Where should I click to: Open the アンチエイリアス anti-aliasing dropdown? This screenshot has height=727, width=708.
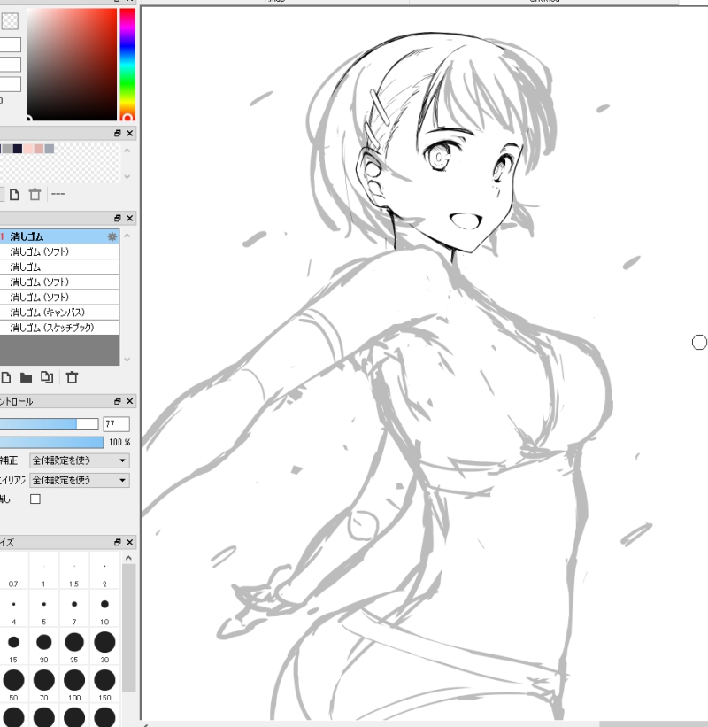click(80, 480)
